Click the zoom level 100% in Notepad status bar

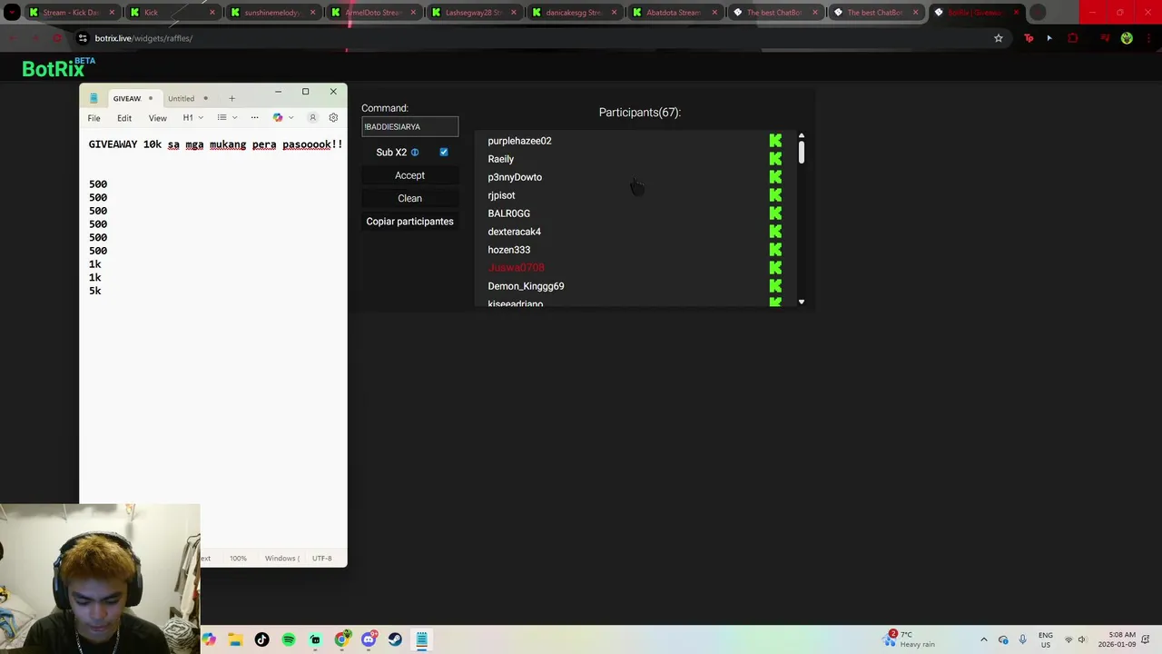238,559
